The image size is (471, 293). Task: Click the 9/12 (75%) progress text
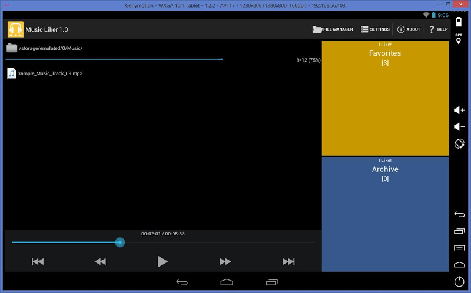pyautogui.click(x=309, y=60)
